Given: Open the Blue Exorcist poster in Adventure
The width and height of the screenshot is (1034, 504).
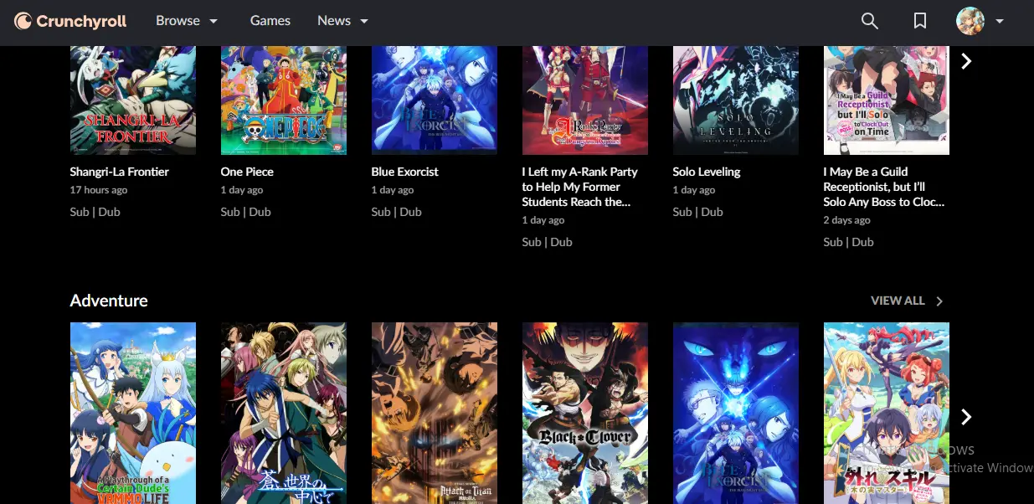Looking at the screenshot, I should tap(736, 413).
